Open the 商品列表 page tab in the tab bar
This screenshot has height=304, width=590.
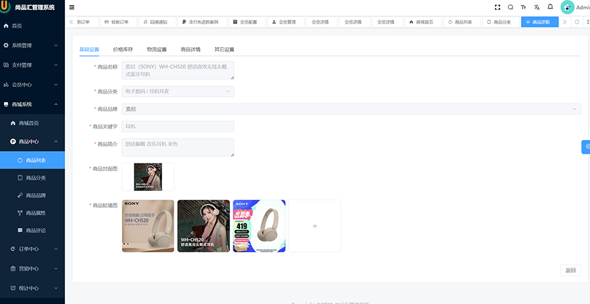point(462,22)
